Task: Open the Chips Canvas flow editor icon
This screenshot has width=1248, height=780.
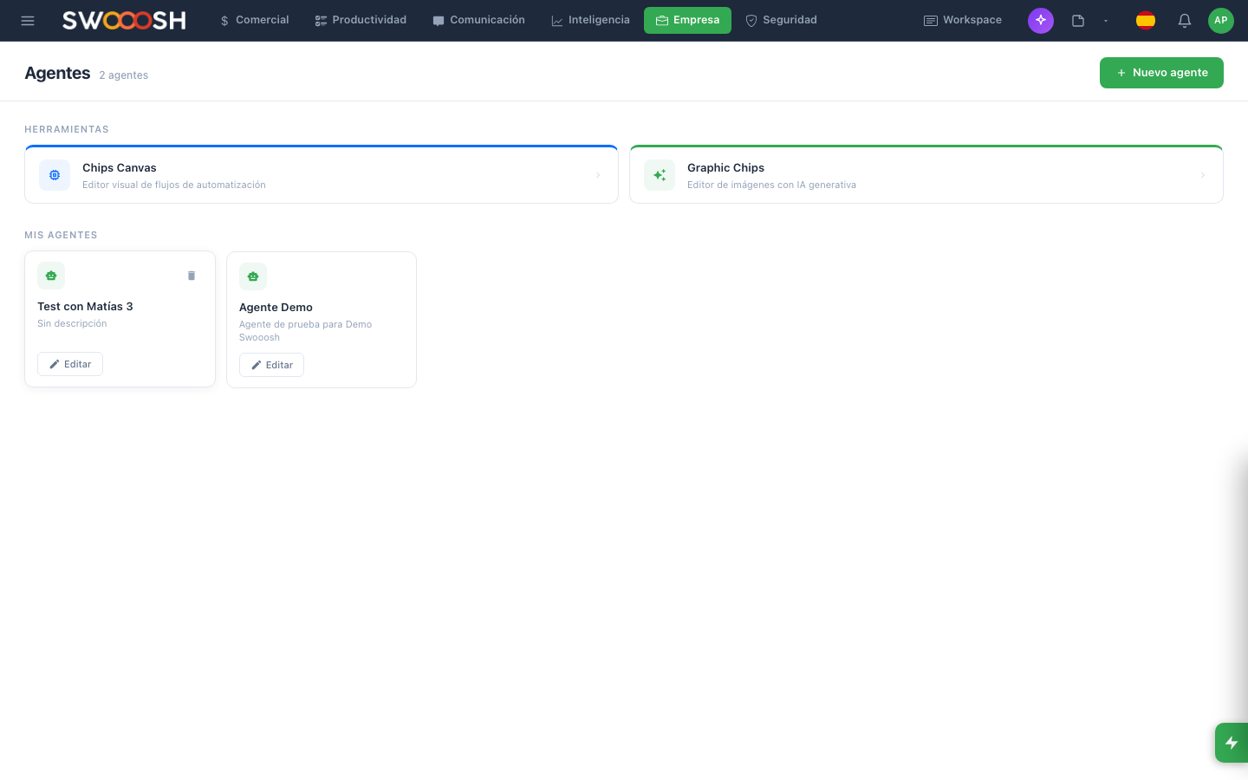Action: [x=55, y=175]
